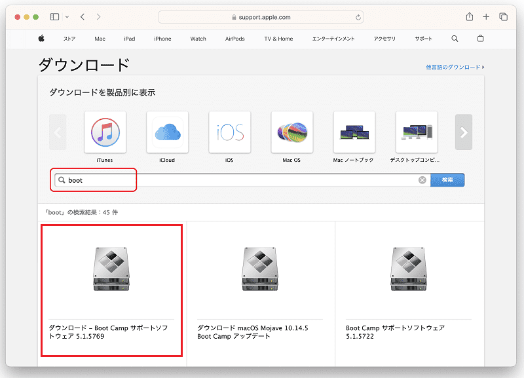Open Safari share menu
The height and width of the screenshot is (378, 524).
tap(470, 17)
